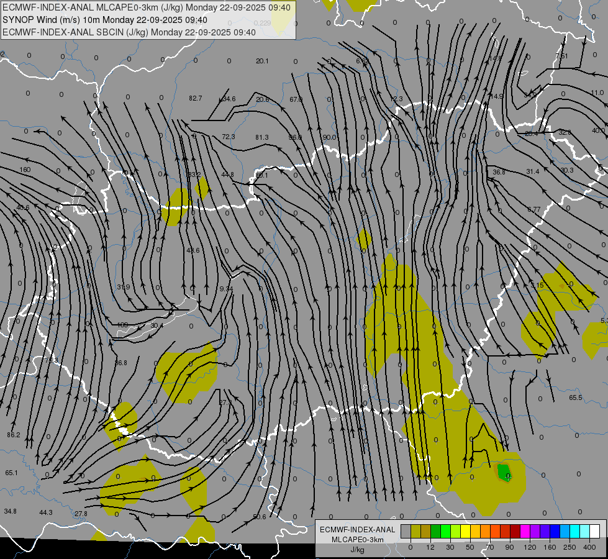Click the white legend swatch above 400
Viewport: 608px width, 559px height.
(x=595, y=531)
